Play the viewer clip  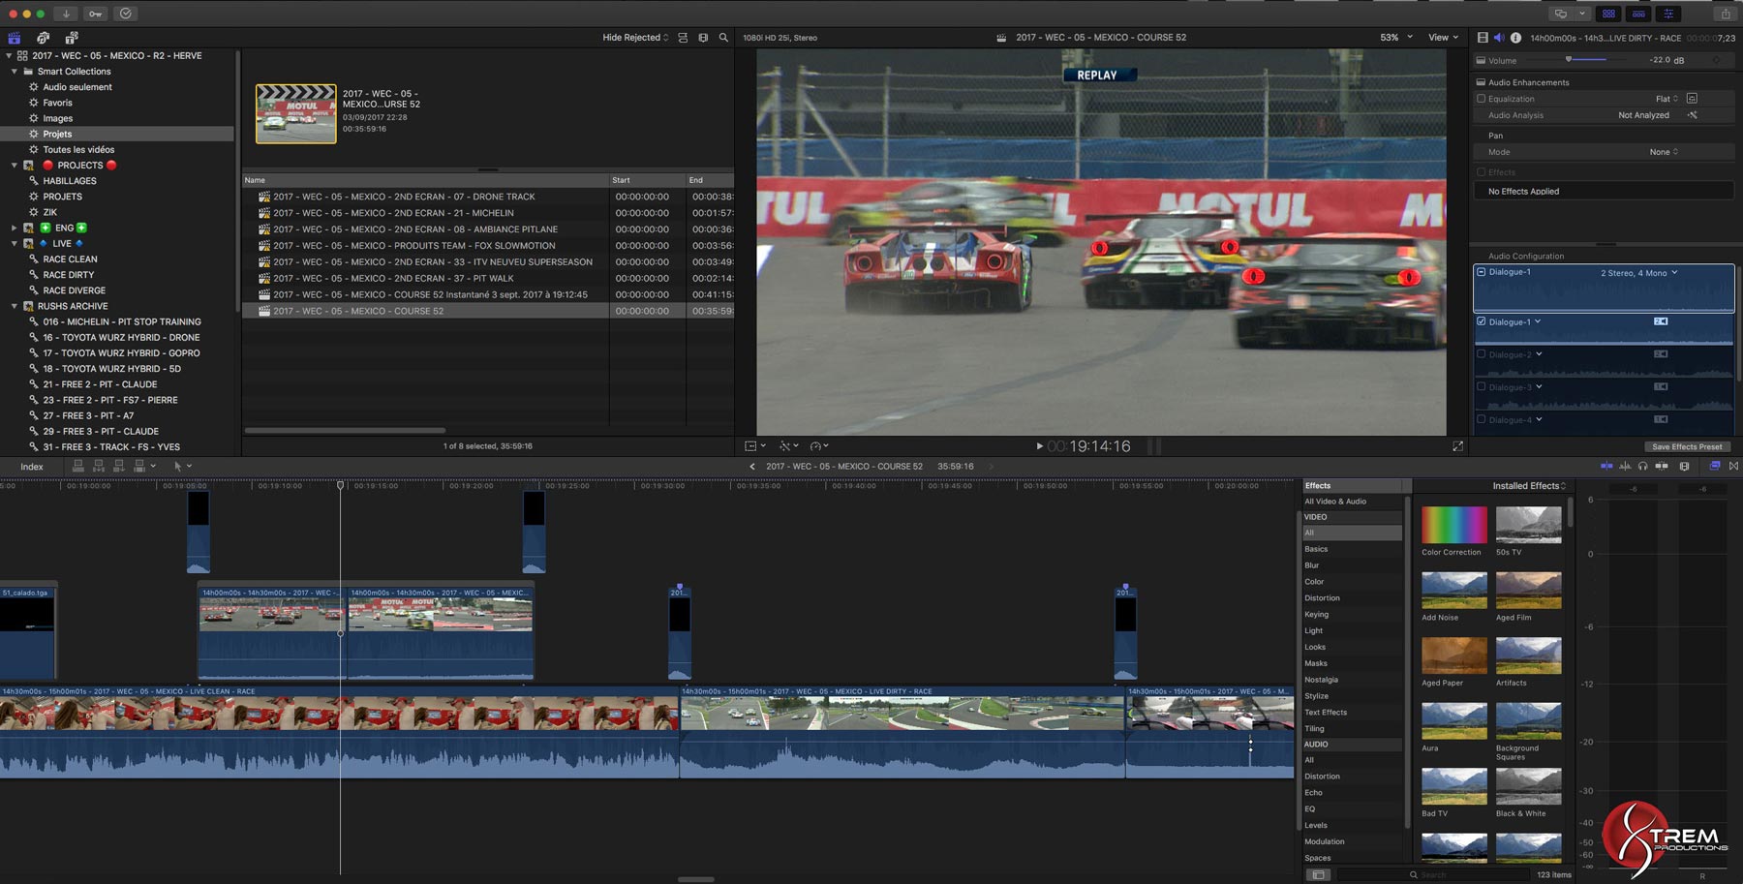[1039, 446]
